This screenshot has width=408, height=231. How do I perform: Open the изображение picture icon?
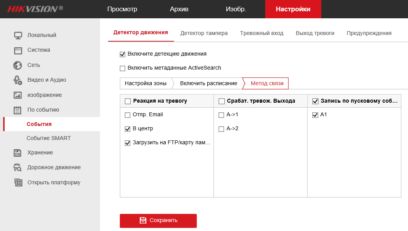(x=18, y=95)
